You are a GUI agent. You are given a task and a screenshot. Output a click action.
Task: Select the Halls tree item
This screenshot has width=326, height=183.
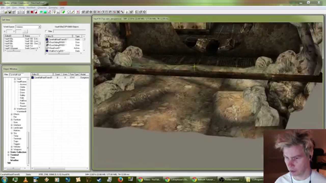pyautogui.click(x=22, y=98)
